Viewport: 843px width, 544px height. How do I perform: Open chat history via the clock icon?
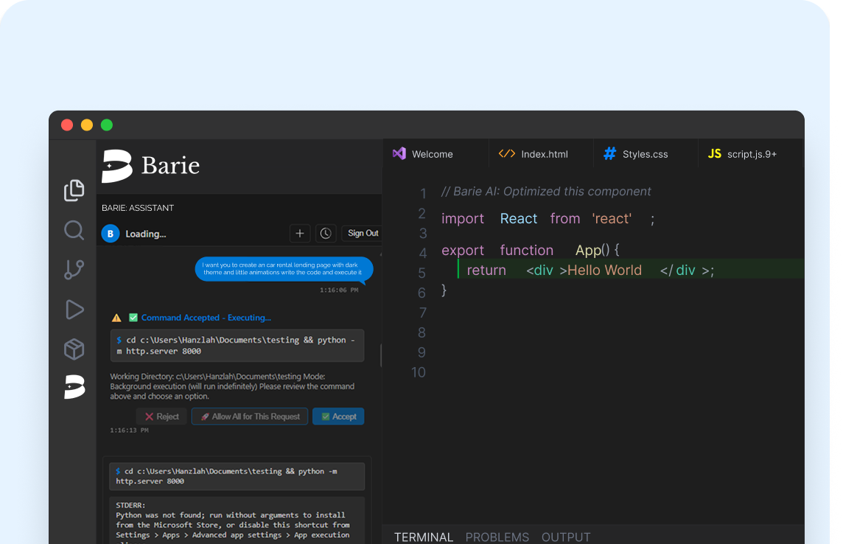click(326, 233)
